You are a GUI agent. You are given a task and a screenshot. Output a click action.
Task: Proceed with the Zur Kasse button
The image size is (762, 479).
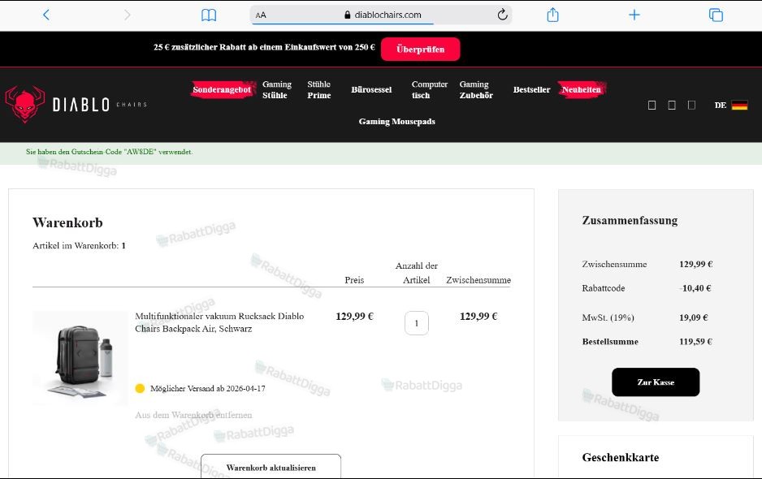(x=656, y=382)
